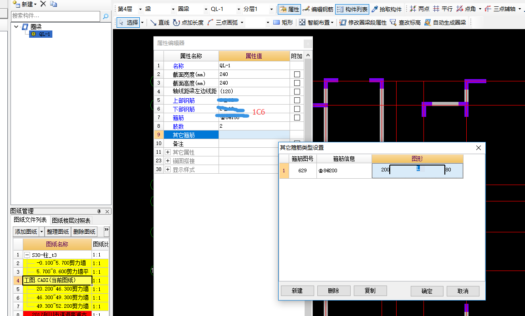Tick the 轴线距梁左边线距 附加 checkbox
Screen dimensions: 525x316
point(297,92)
